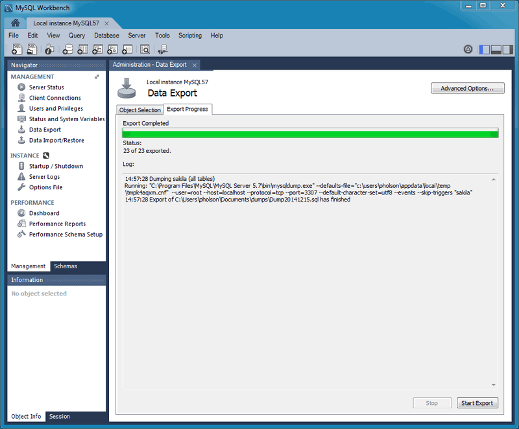The image size is (519, 429).
Task: Click the reconnect to DBMS icon
Action: [x=162, y=49]
